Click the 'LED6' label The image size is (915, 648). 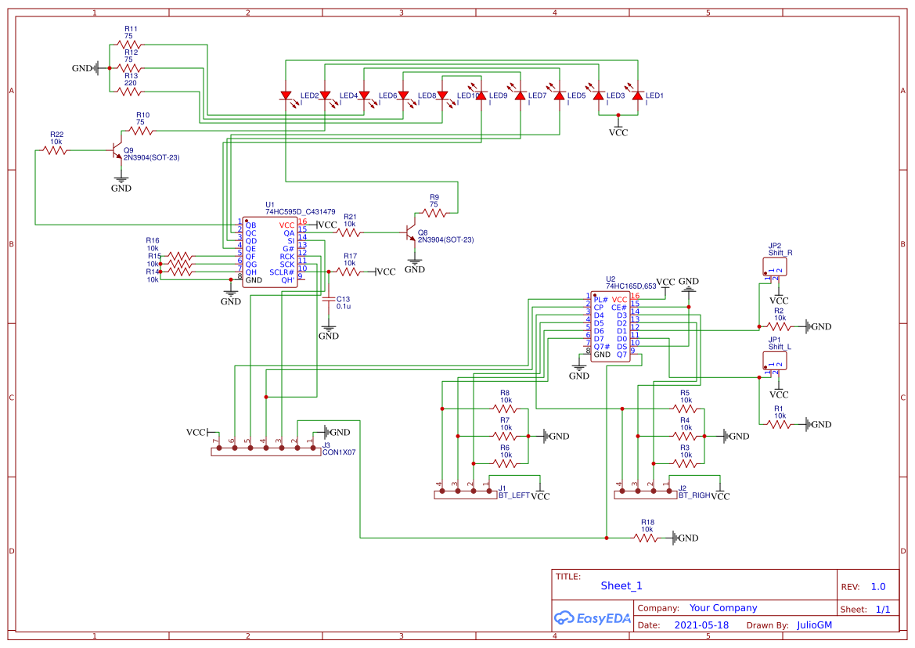coord(387,95)
